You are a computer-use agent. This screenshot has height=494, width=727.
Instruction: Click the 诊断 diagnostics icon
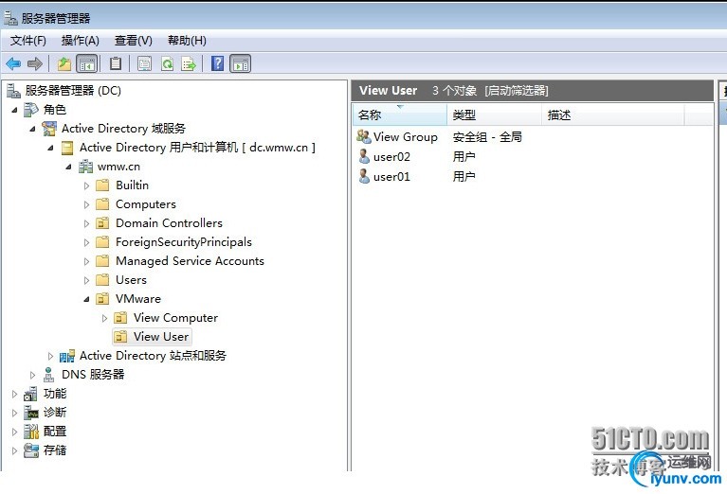31,412
